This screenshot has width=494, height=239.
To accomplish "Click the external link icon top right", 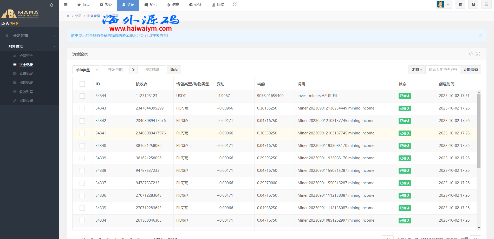I will click(473, 4).
